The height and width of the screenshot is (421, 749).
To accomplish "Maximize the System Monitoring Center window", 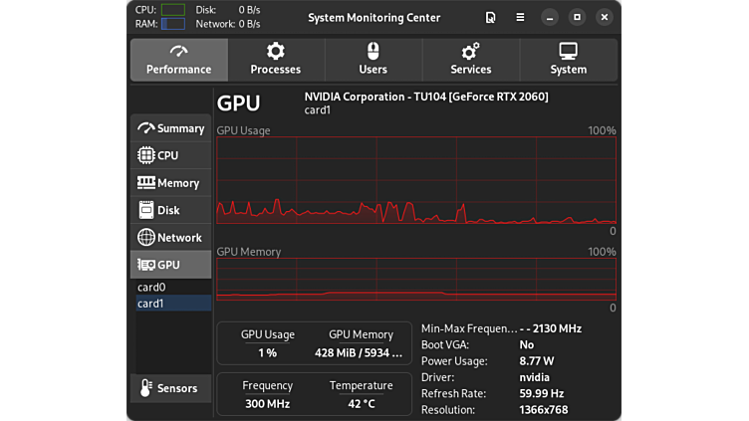I will pyautogui.click(x=577, y=18).
